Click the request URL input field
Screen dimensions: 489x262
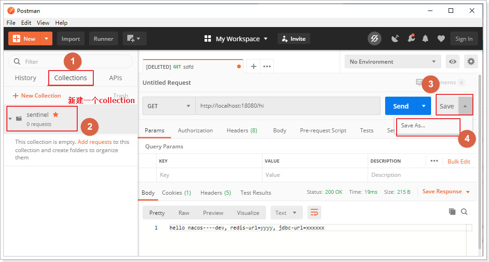click(288, 106)
